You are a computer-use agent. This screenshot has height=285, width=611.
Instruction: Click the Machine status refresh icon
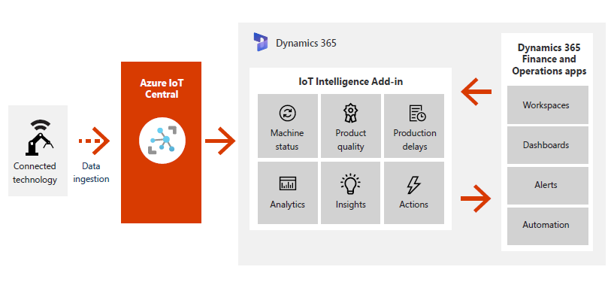pyautogui.click(x=288, y=113)
